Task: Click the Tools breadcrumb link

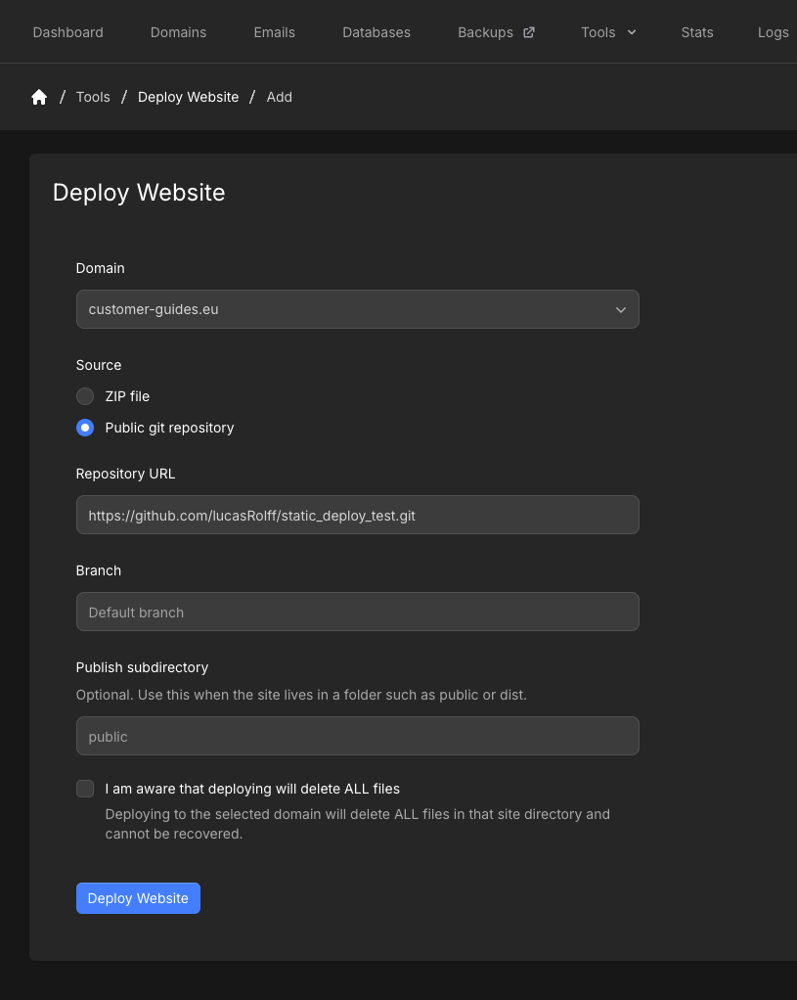Action: [93, 97]
